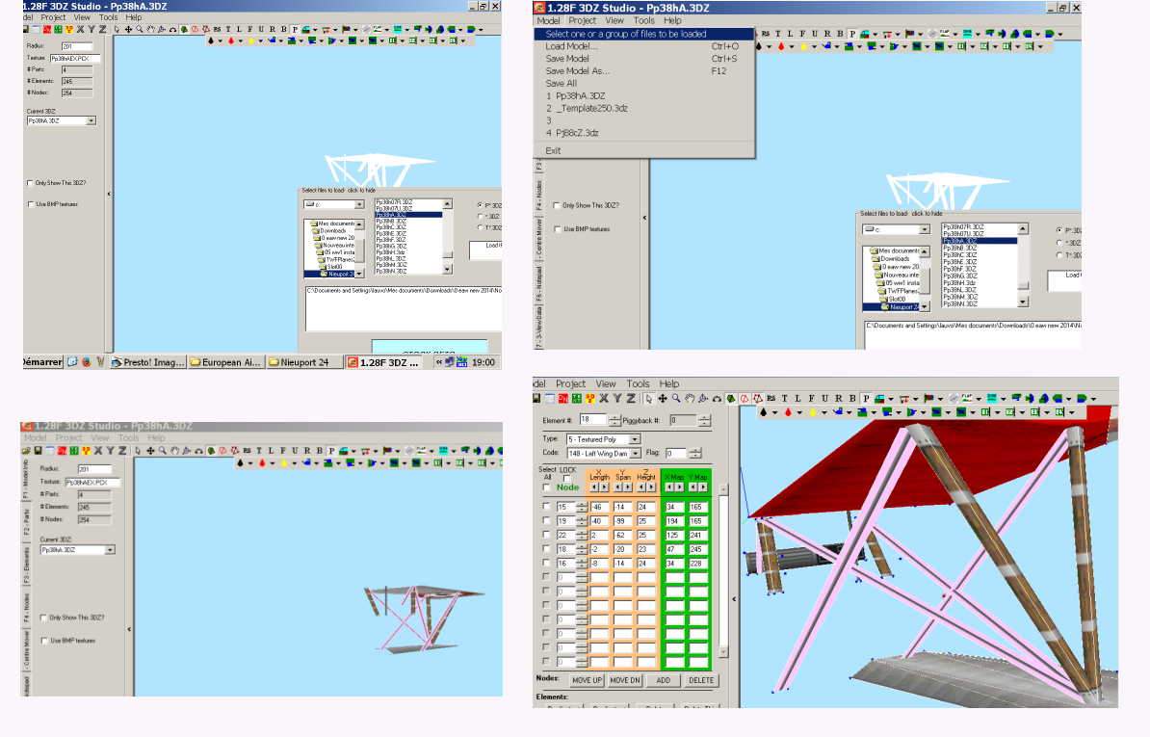Viewport: 1150px width, 737px height.
Task: Switch to U view in bottom-right window toolbar
Action: pyautogui.click(x=825, y=398)
